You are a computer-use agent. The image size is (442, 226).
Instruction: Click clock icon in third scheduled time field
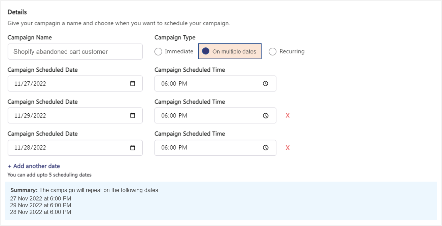265,148
